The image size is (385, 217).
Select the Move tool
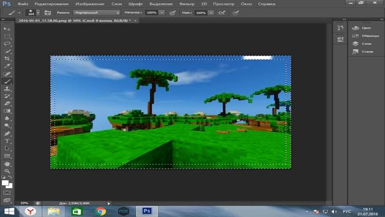[x=7, y=29]
